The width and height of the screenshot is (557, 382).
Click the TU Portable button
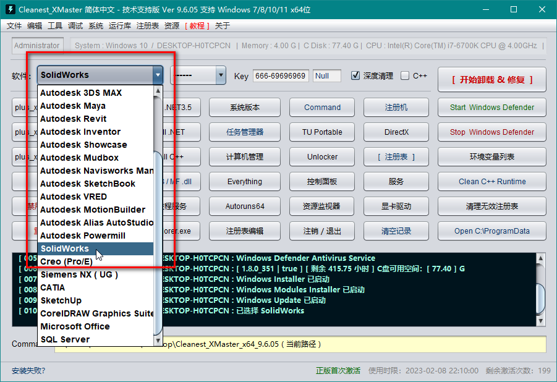pyautogui.click(x=322, y=132)
